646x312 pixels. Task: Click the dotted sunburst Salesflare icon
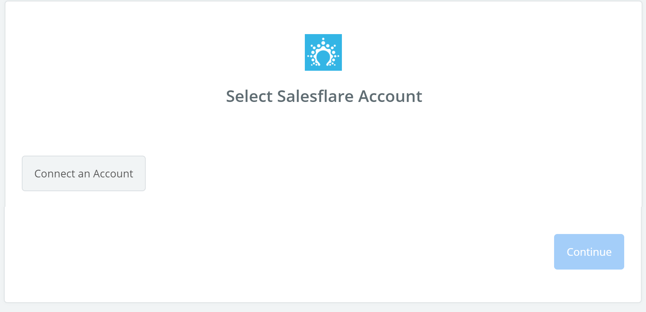(x=323, y=52)
